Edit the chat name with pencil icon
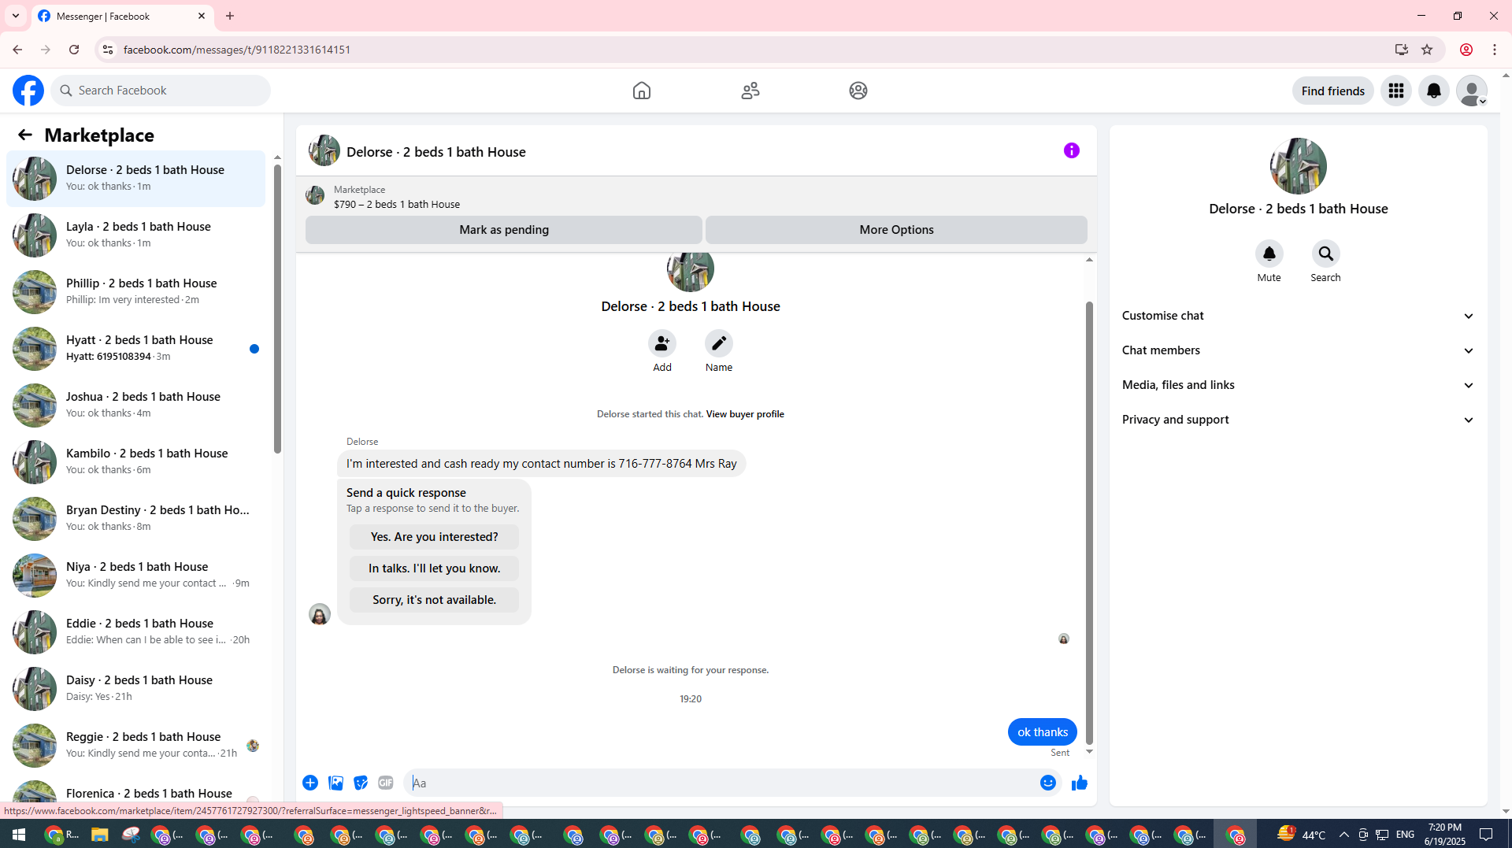The image size is (1512, 848). [719, 343]
